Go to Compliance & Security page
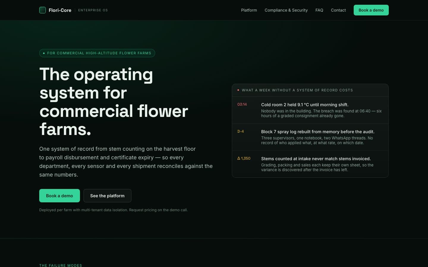The height and width of the screenshot is (267, 428). pos(286,10)
